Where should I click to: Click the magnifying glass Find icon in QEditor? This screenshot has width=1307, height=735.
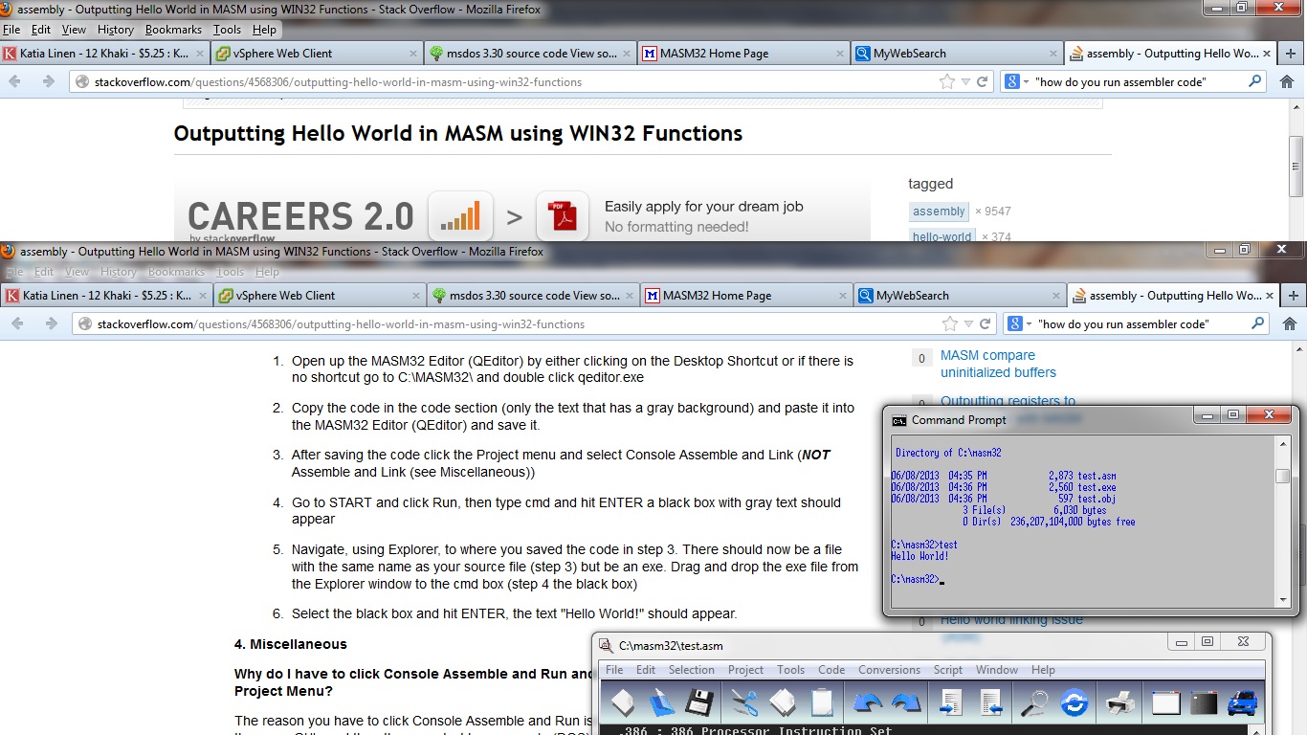pos(1034,703)
